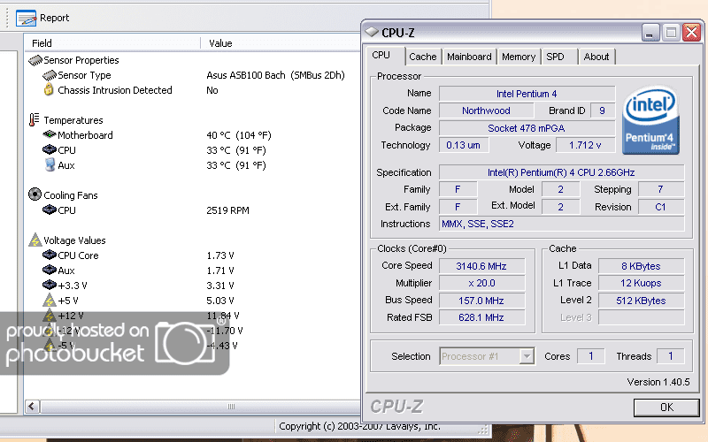Click the 5.03 V value

point(219,301)
